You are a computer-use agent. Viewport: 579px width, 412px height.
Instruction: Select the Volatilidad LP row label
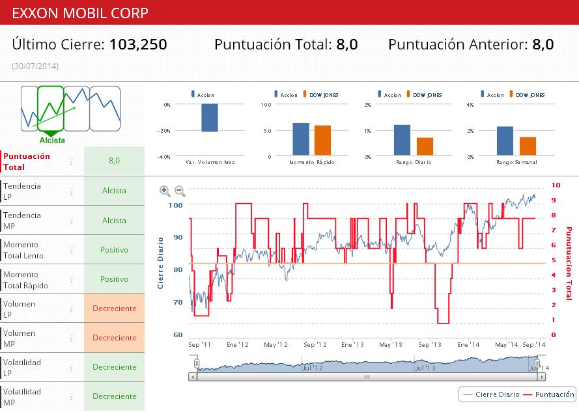click(22, 367)
